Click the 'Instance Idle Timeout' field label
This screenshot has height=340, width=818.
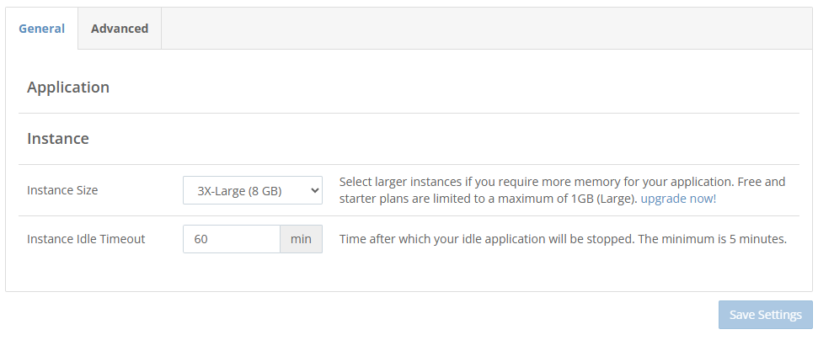point(86,239)
